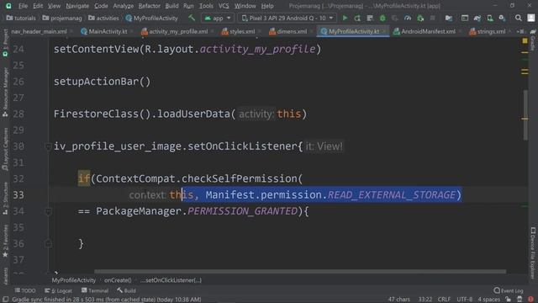Open the Tools menu

[206, 6]
